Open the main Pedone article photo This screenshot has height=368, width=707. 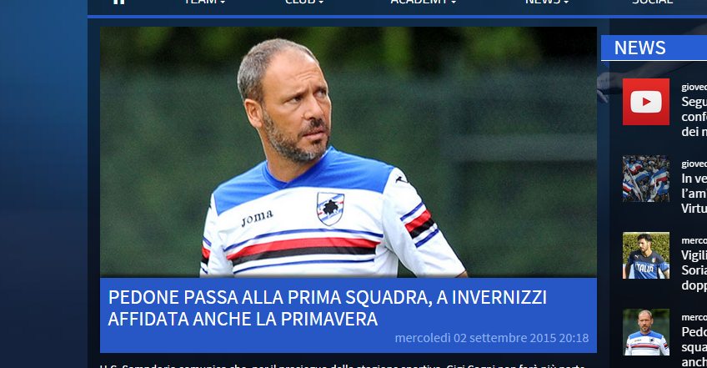[348, 152]
